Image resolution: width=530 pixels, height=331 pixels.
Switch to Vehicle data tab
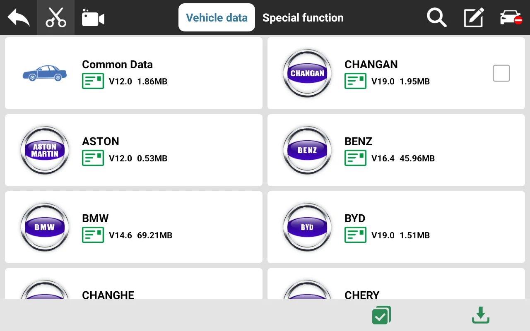(217, 17)
